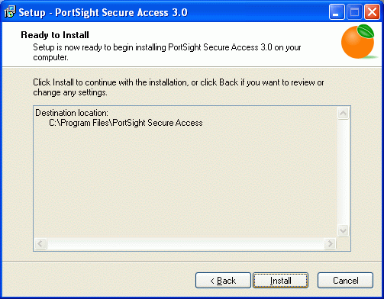Image resolution: width=384 pixels, height=299 pixels.
Task: Go back with the Back button
Action: tap(223, 281)
